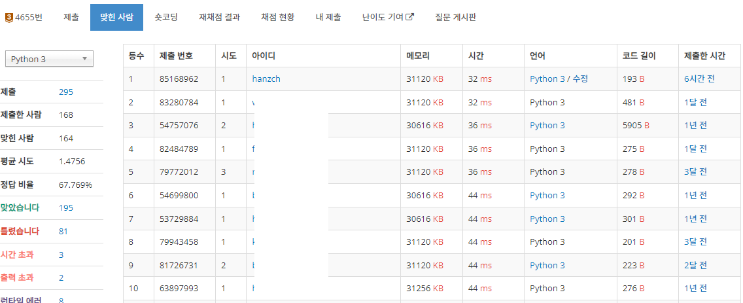Click submission number 82484789

[179, 149]
